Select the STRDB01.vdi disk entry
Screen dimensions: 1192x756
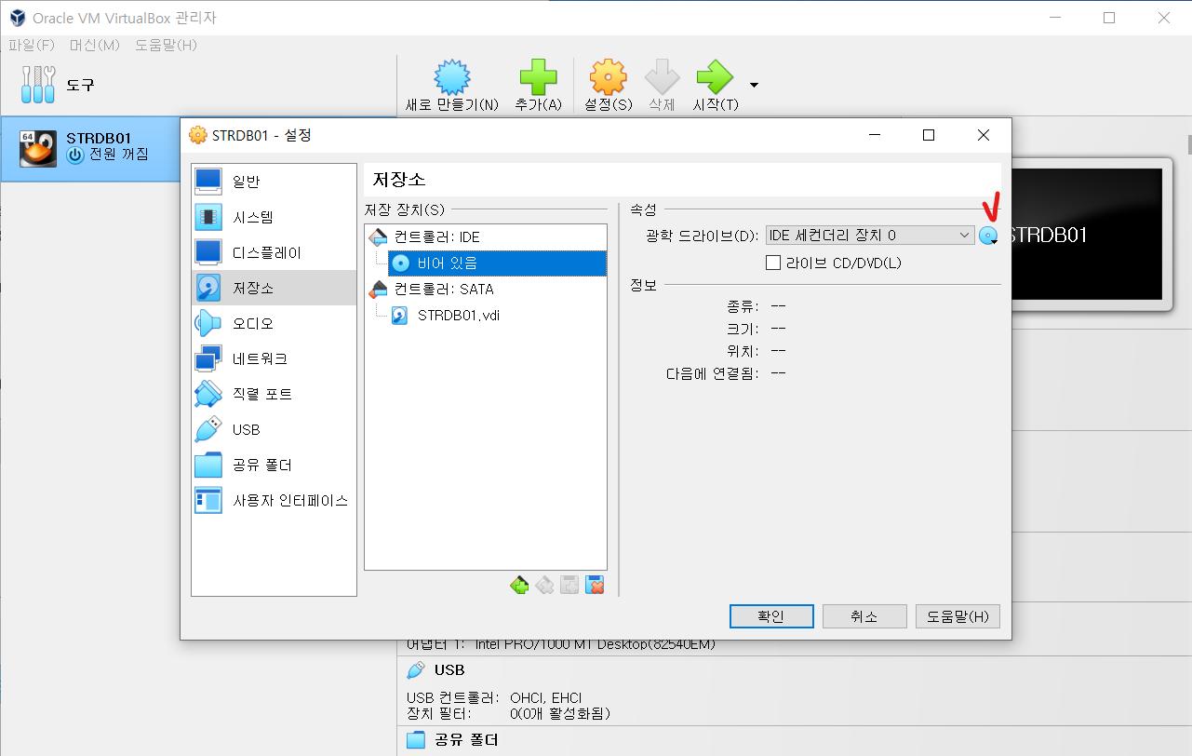447,316
